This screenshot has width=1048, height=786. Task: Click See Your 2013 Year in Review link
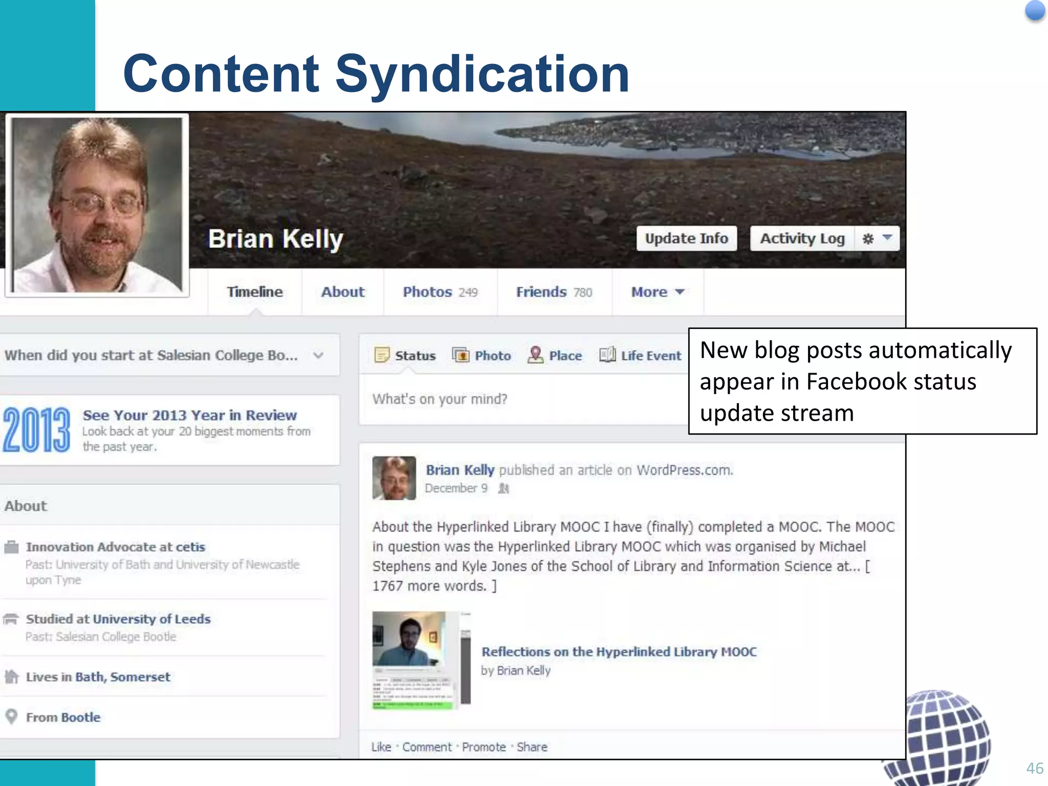click(190, 415)
